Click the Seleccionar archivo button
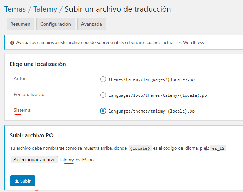 point(34,160)
